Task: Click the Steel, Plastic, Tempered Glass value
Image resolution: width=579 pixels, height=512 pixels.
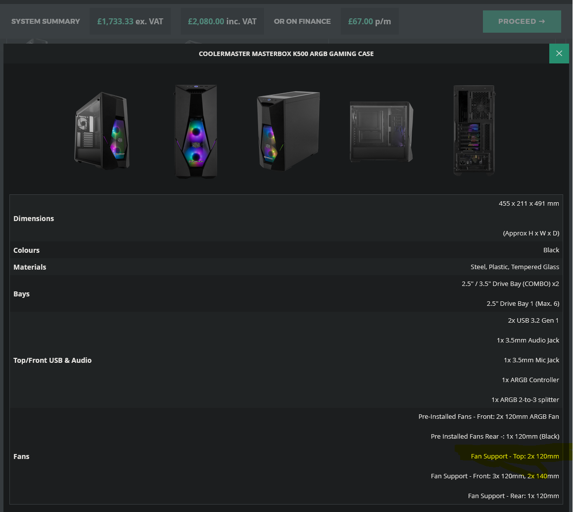Action: click(515, 267)
